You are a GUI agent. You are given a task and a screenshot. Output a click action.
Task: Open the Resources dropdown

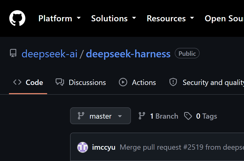click(x=170, y=18)
